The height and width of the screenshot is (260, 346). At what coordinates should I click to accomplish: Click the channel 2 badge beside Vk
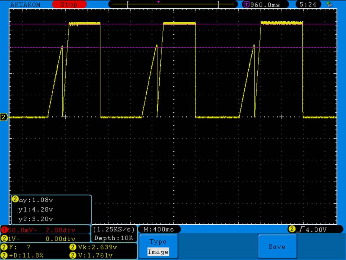click(72, 247)
